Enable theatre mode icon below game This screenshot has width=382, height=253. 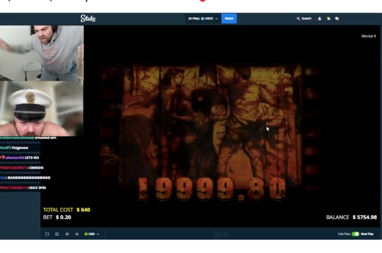click(57, 234)
